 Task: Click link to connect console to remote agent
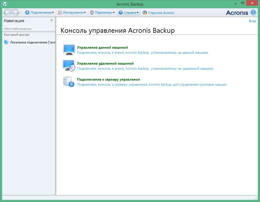pyautogui.click(x=145, y=69)
